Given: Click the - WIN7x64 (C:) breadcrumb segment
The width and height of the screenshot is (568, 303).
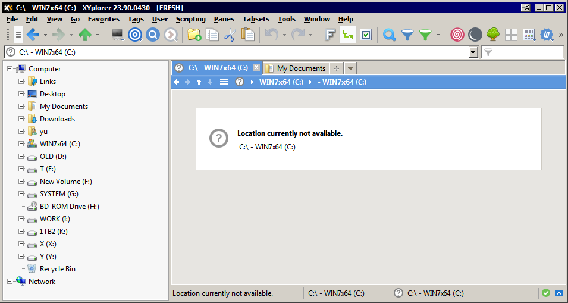Looking at the screenshot, I should [x=342, y=82].
